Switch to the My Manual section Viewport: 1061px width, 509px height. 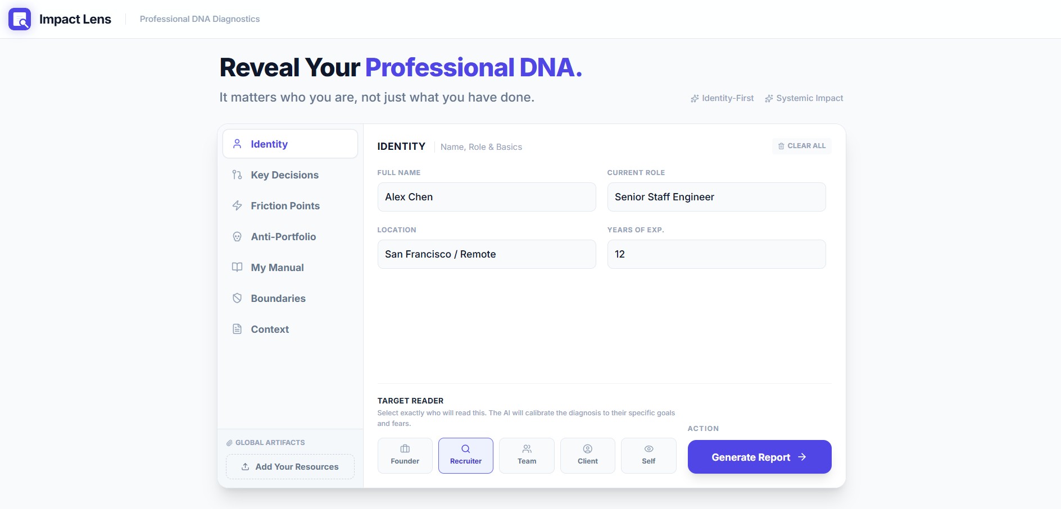(x=277, y=268)
